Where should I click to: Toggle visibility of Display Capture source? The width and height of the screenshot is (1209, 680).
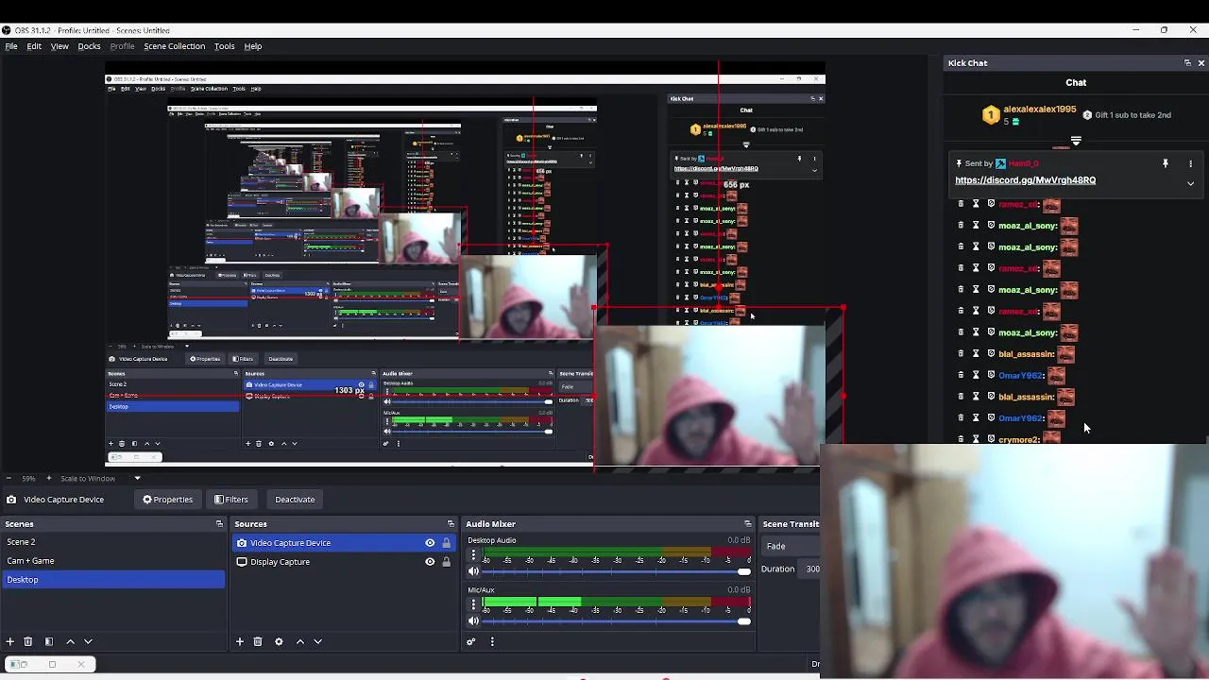[x=430, y=562]
